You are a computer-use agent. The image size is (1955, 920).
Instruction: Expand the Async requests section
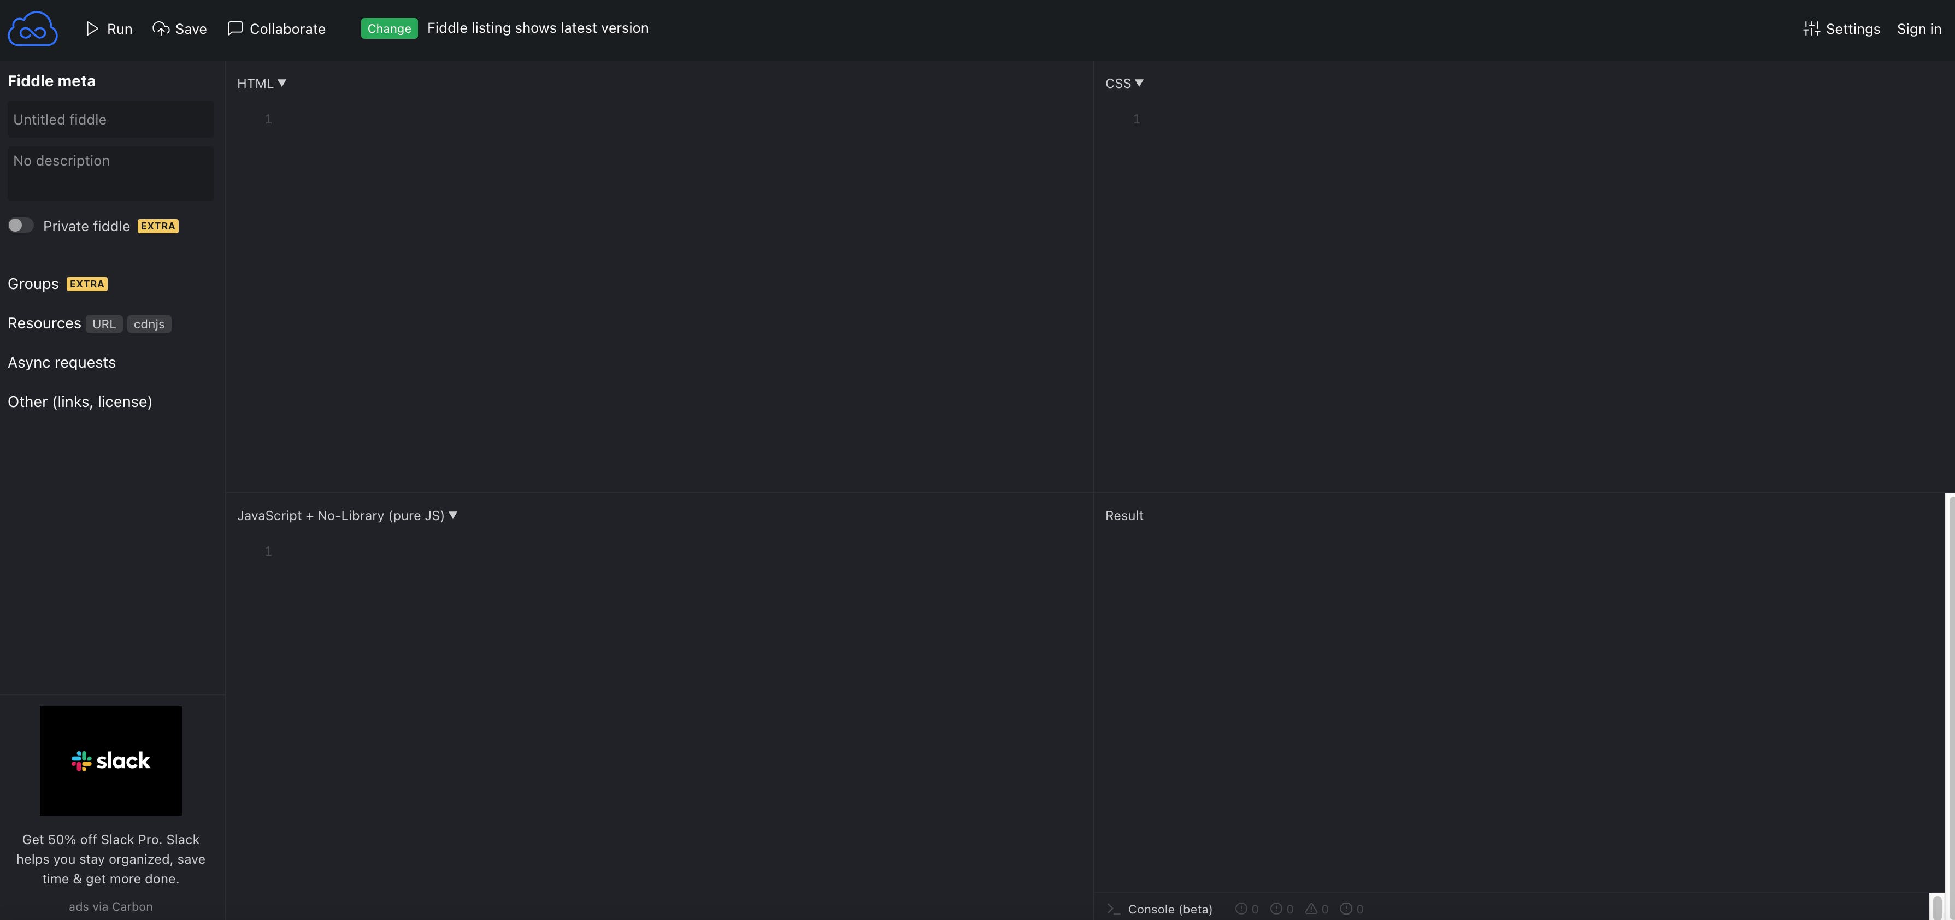point(62,363)
